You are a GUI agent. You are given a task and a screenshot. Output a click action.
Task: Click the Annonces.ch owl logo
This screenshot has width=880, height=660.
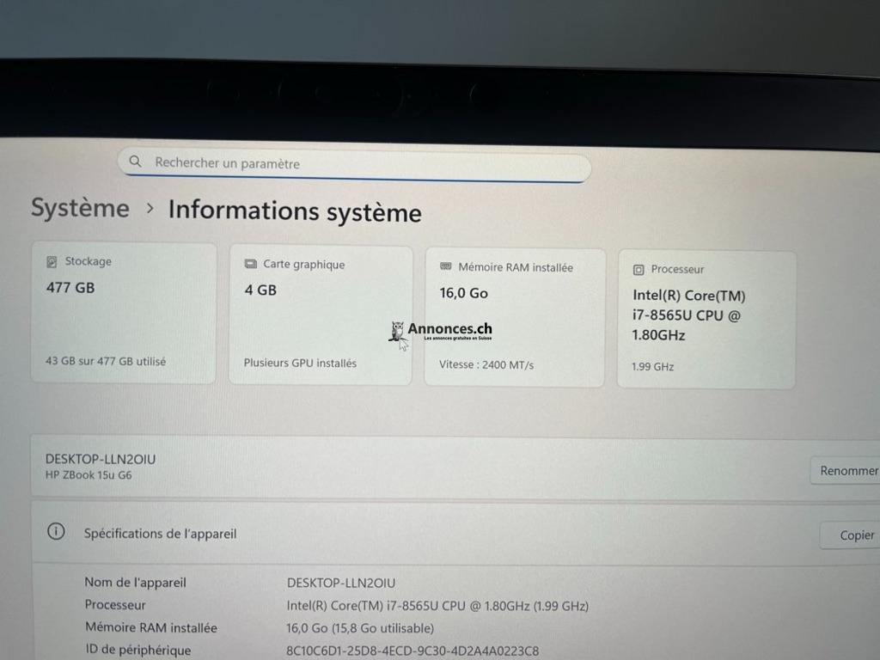397,332
